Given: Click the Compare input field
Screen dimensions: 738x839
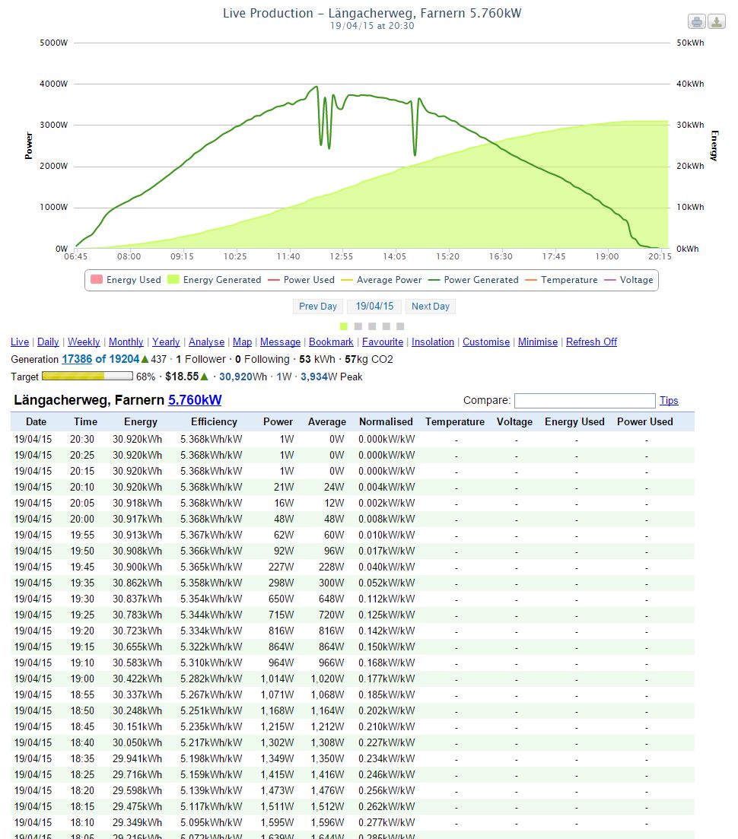Looking at the screenshot, I should pos(584,401).
